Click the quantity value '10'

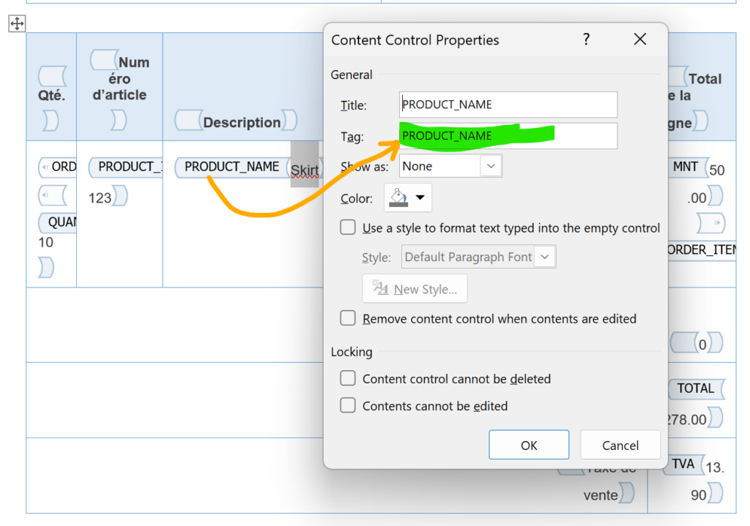point(45,242)
